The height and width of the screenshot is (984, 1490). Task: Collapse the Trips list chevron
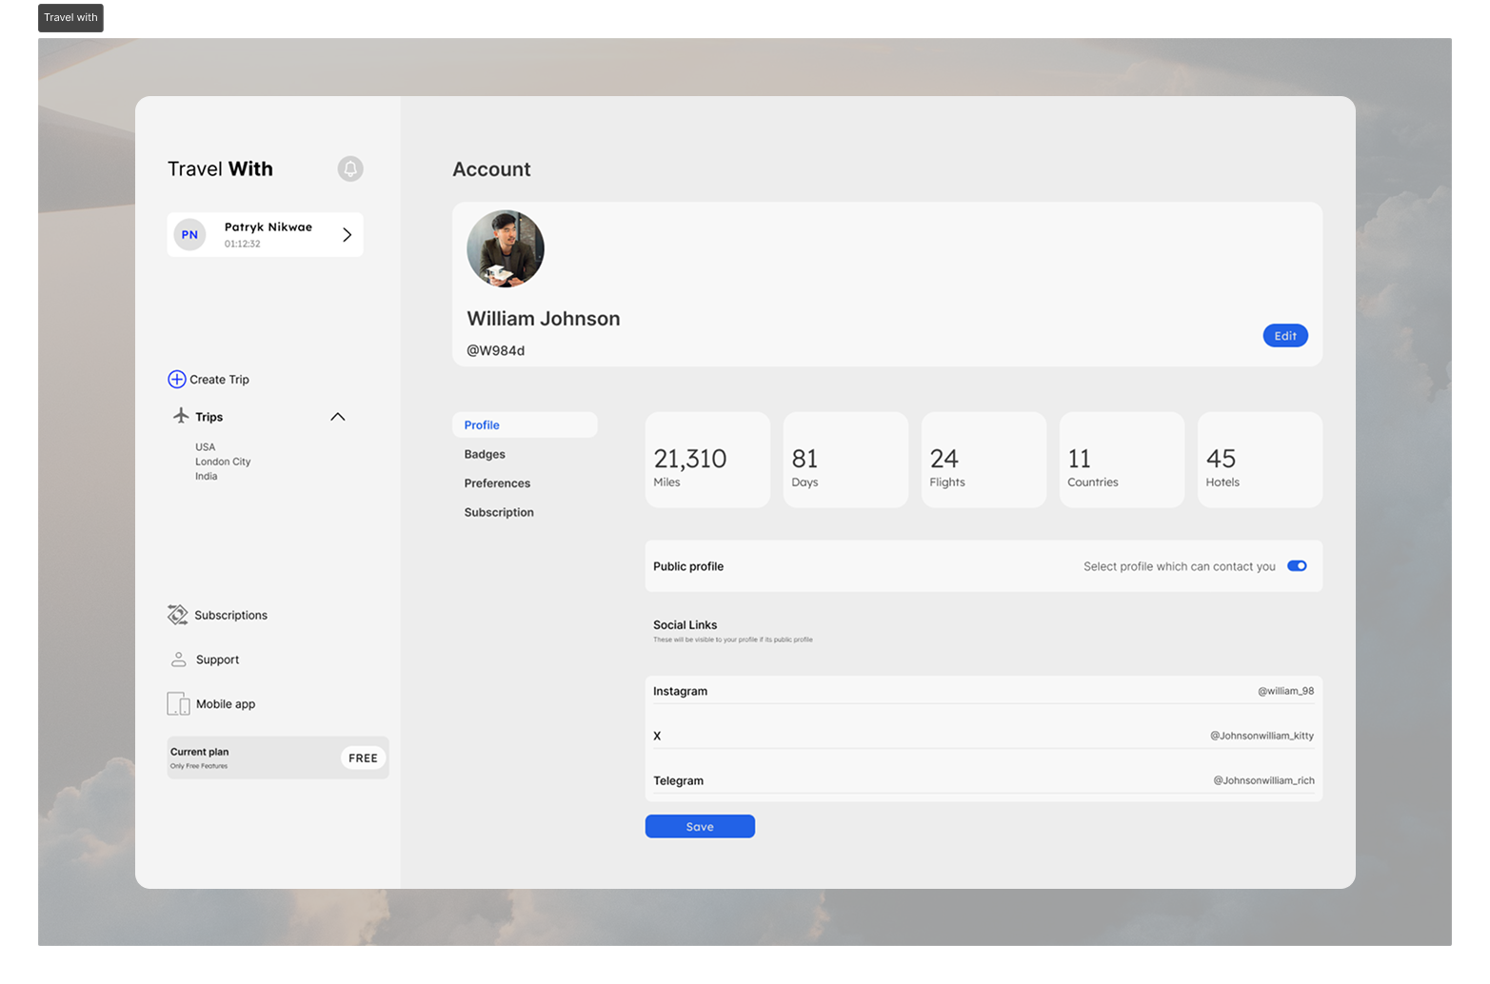tap(338, 417)
